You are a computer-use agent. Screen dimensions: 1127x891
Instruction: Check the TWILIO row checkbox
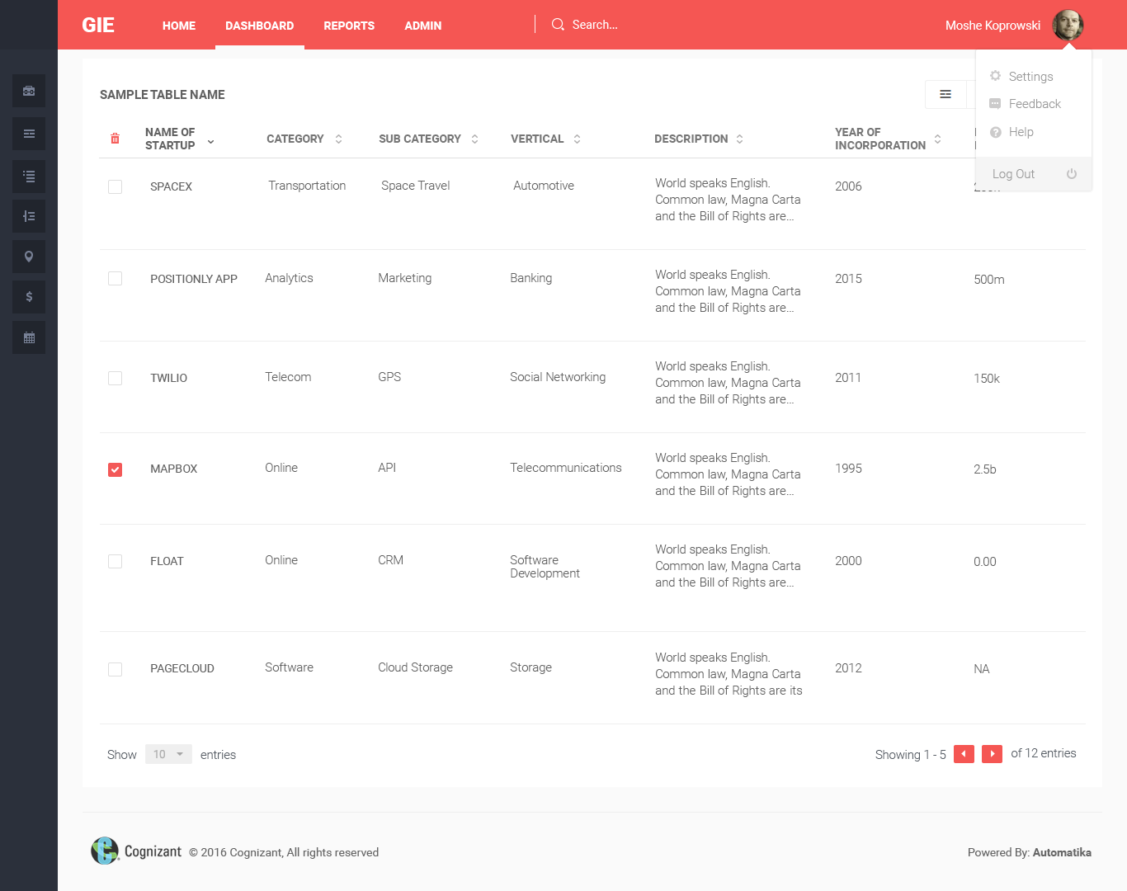[x=116, y=379]
